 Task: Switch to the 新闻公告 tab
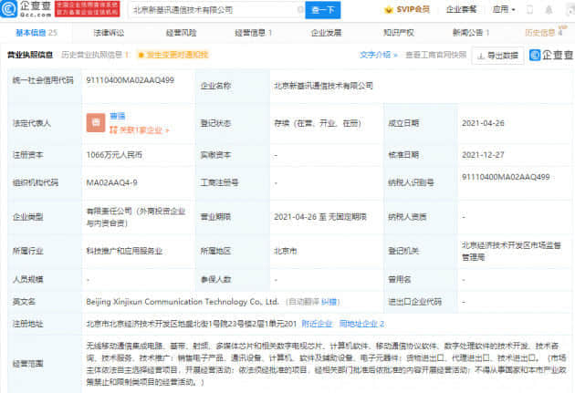471,33
